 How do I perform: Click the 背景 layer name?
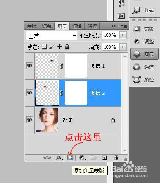[x=67, y=120]
